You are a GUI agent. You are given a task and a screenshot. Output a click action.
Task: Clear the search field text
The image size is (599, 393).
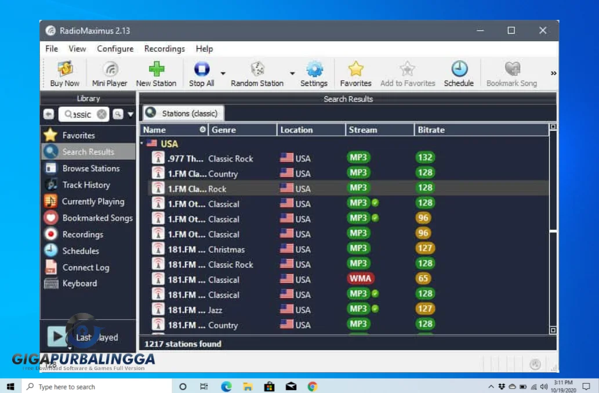pyautogui.click(x=101, y=114)
